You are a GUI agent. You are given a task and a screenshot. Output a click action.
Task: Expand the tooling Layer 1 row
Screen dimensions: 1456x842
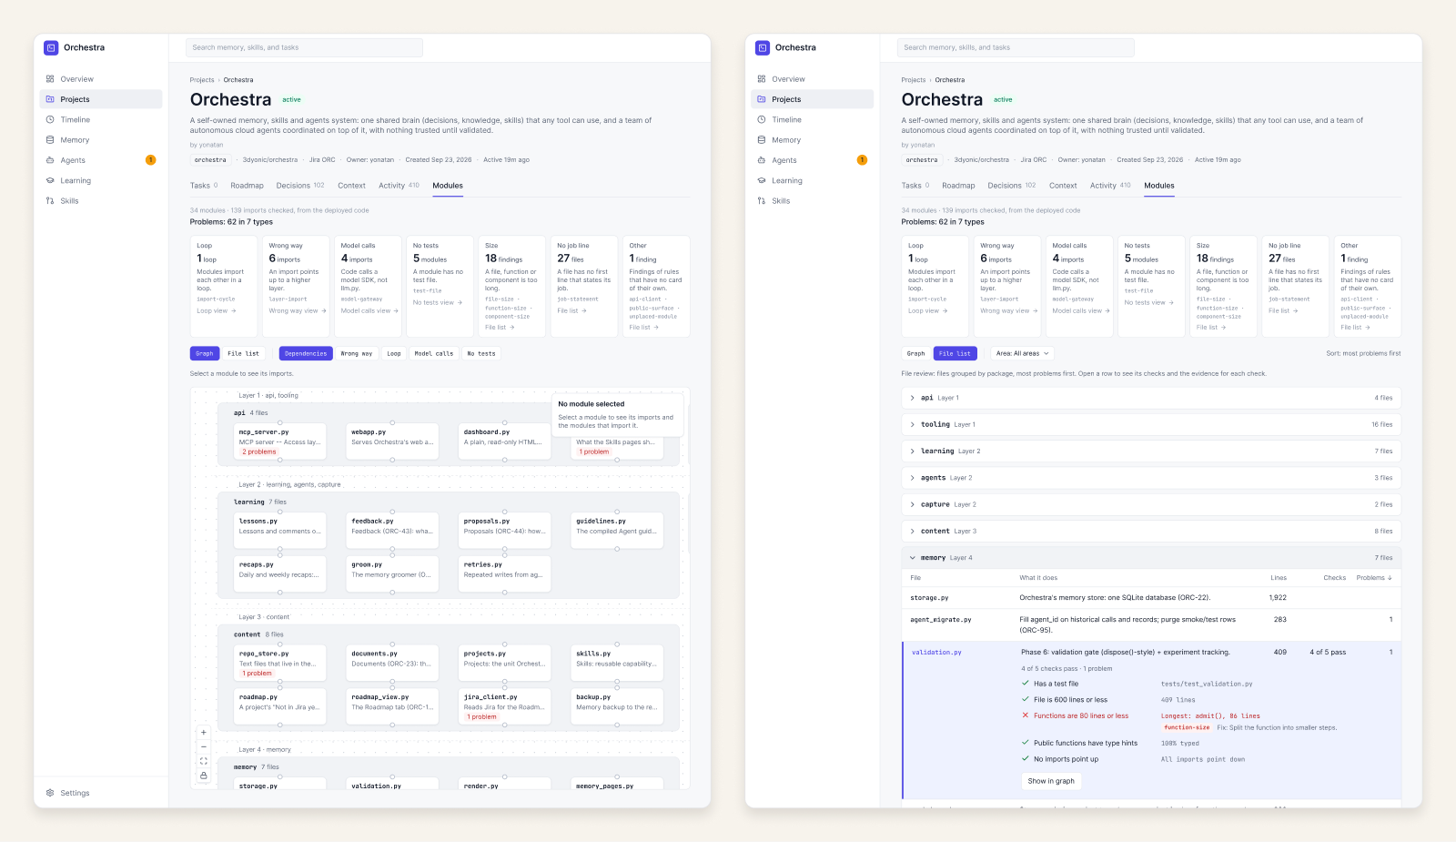click(x=1151, y=424)
